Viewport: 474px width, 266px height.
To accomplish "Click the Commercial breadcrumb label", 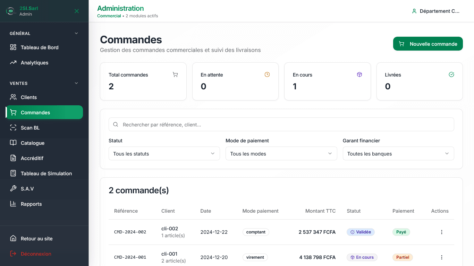I will click(109, 16).
